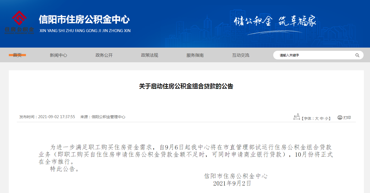
Task: Click the 来源 source text
Action: point(103,117)
